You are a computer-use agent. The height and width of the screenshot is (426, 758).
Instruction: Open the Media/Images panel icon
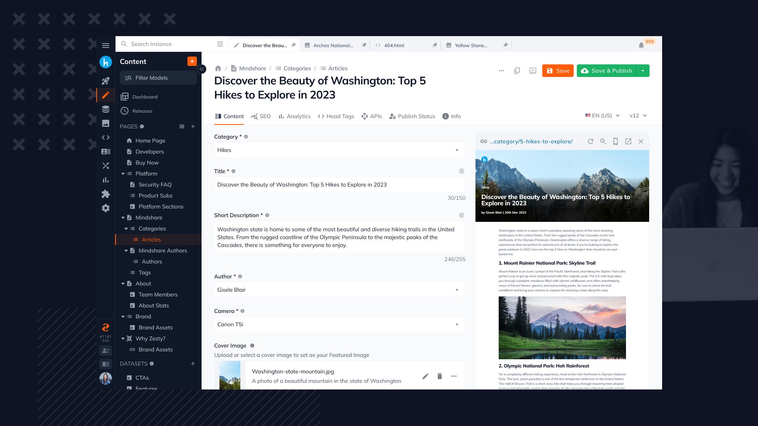coord(106,123)
